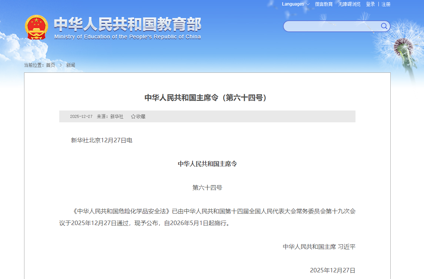This screenshot has height=279, width=424.
Task: Click the English Ministry of Education subtitle
Action: pos(127,37)
